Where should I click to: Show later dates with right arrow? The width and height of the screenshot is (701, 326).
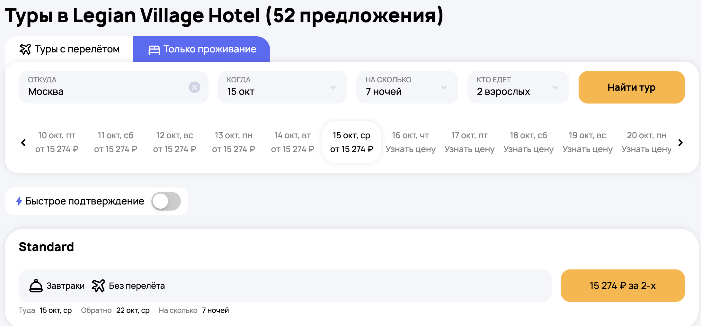click(680, 142)
